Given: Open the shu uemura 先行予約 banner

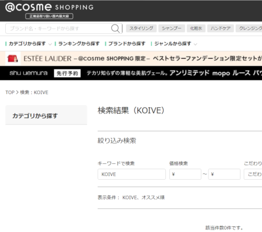Looking at the screenshot, I should click(131, 73).
